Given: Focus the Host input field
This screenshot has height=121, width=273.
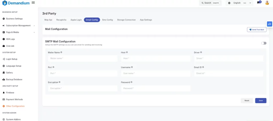Looking at the screenshot, I should coord(156,58).
